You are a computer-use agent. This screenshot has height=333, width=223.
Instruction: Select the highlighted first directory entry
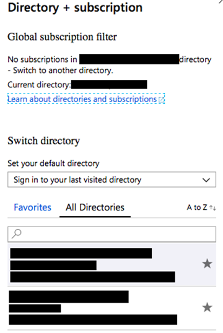[112, 264]
